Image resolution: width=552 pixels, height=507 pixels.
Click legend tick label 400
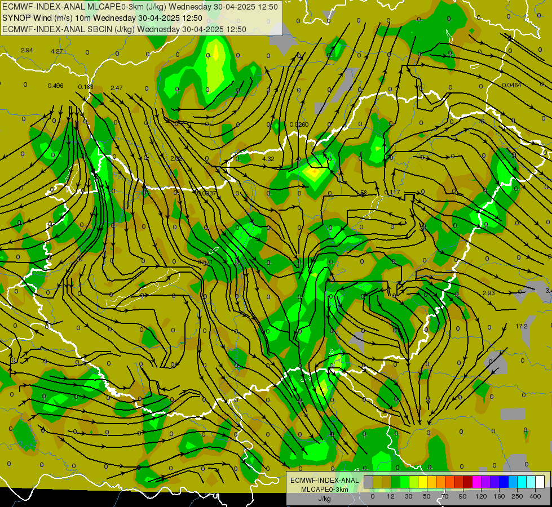coord(535,496)
